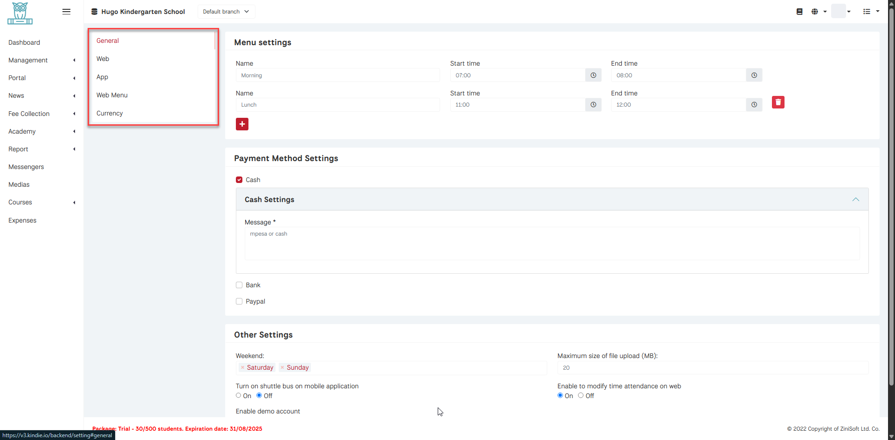Click the globe language icon

pos(814,12)
